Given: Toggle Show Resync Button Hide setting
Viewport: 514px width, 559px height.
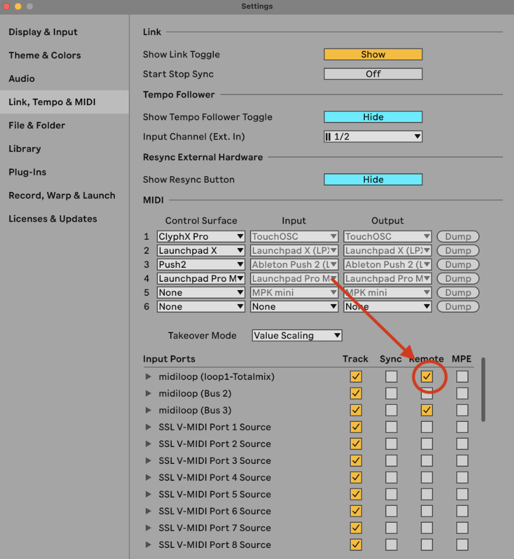Looking at the screenshot, I should point(373,180).
